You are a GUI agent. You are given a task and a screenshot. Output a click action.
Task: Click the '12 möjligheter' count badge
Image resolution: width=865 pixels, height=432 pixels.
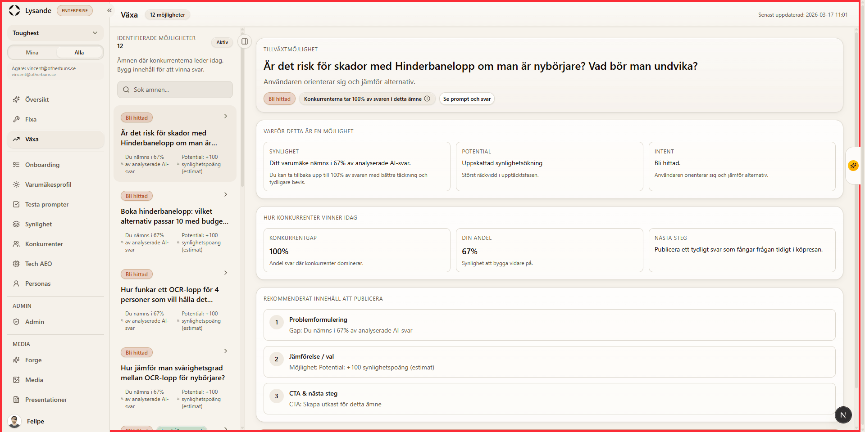(168, 15)
